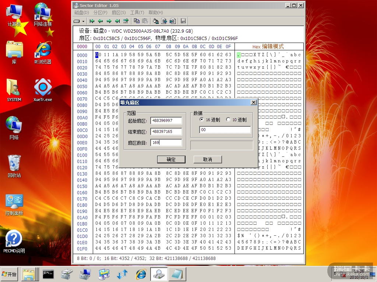Open the 工具(T) menu

pyautogui.click(x=137, y=12)
